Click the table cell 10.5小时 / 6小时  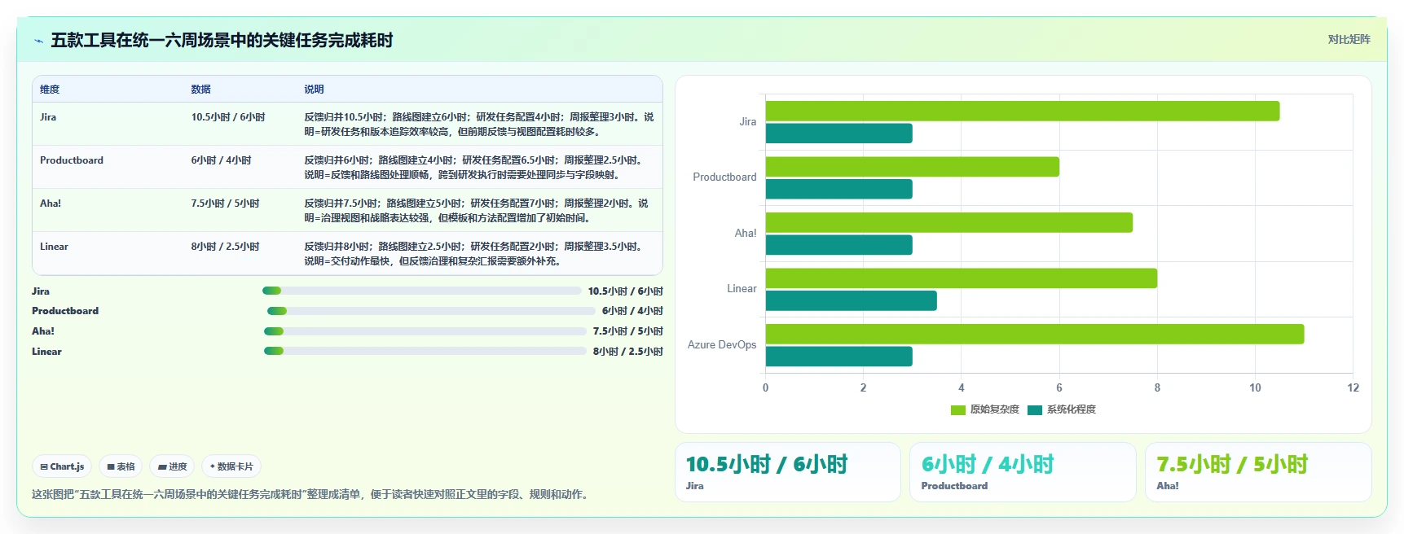pyautogui.click(x=228, y=117)
